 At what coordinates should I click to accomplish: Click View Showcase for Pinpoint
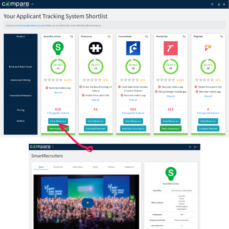(x=208, y=121)
